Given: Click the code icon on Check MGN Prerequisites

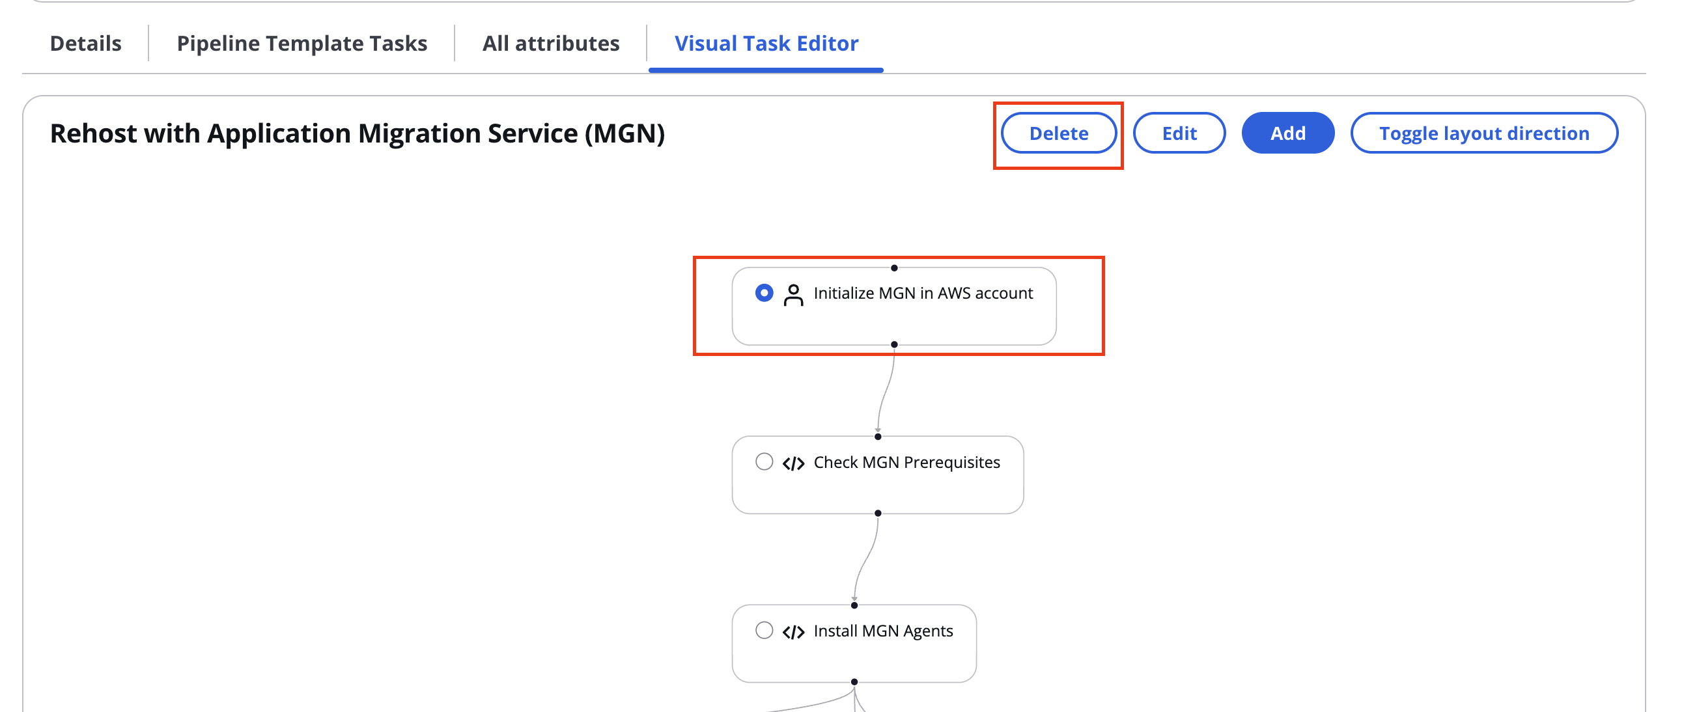Looking at the screenshot, I should (793, 463).
